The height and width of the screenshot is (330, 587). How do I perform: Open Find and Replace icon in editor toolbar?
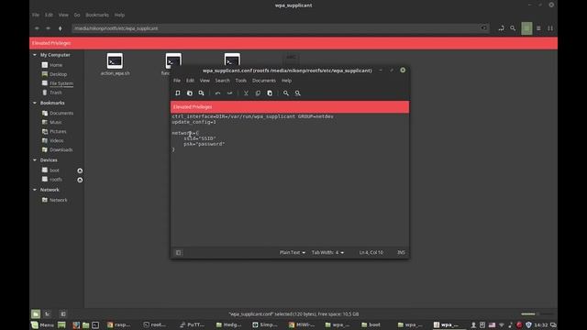click(x=297, y=93)
